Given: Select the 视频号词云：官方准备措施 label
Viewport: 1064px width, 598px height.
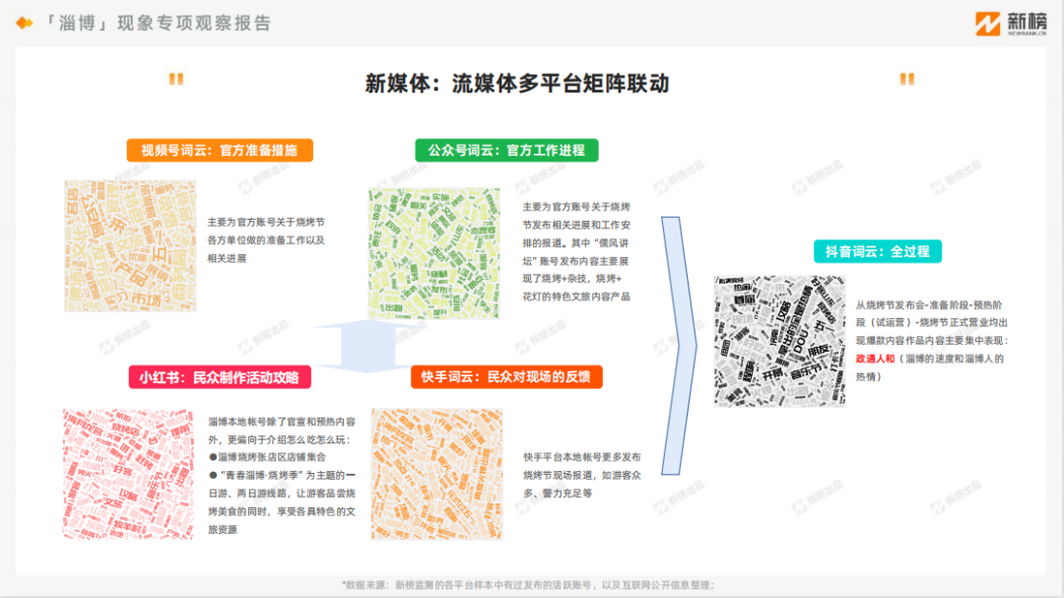Looking at the screenshot, I should click(220, 150).
